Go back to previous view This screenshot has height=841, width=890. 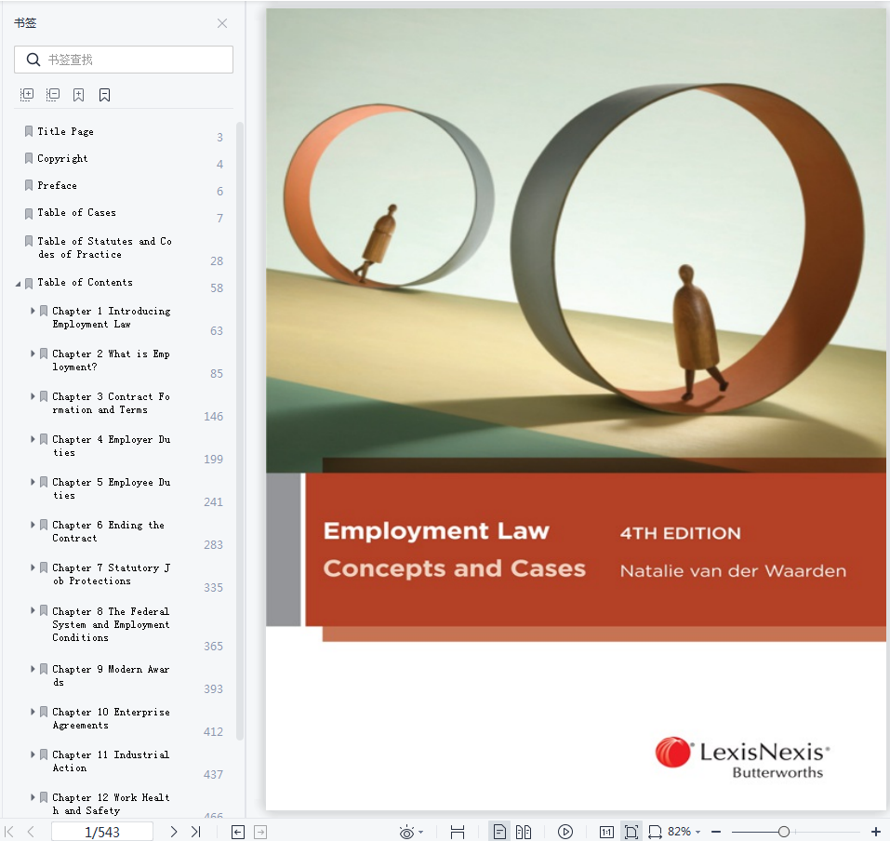[x=238, y=833]
